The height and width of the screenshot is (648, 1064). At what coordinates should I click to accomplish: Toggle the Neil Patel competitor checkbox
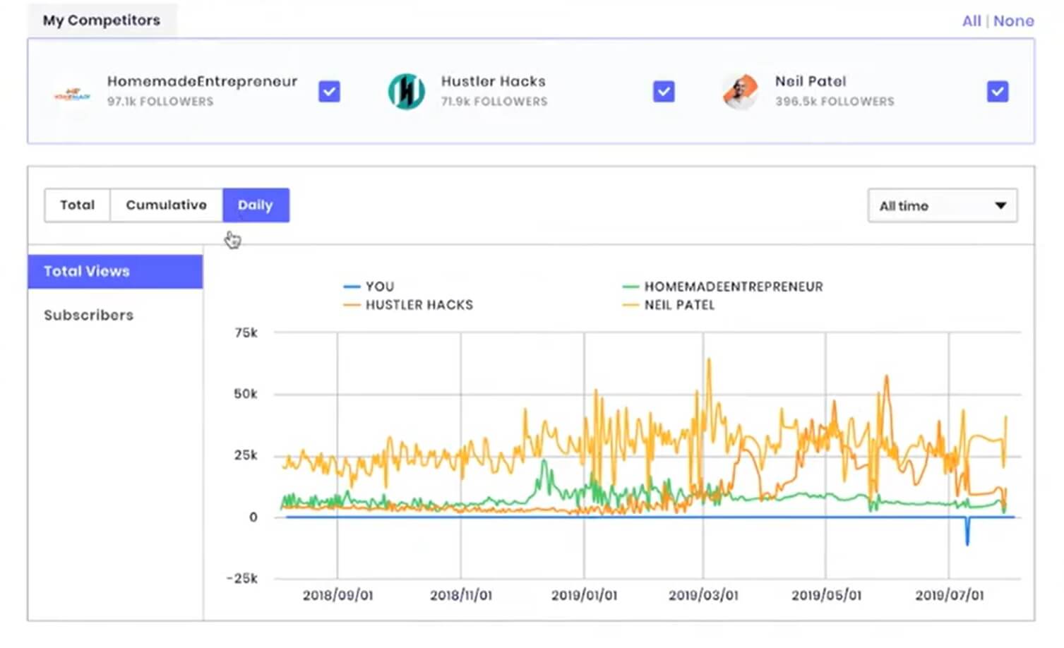[x=997, y=92]
